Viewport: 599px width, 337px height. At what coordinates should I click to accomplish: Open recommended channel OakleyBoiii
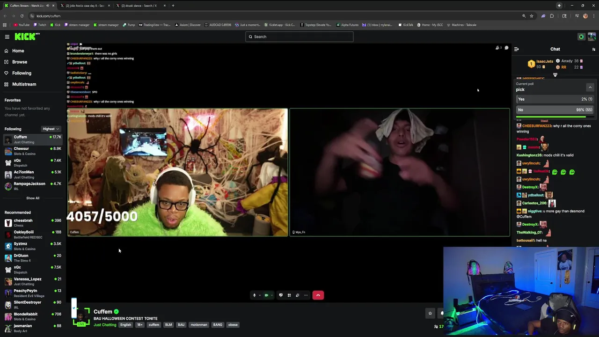pos(33,234)
